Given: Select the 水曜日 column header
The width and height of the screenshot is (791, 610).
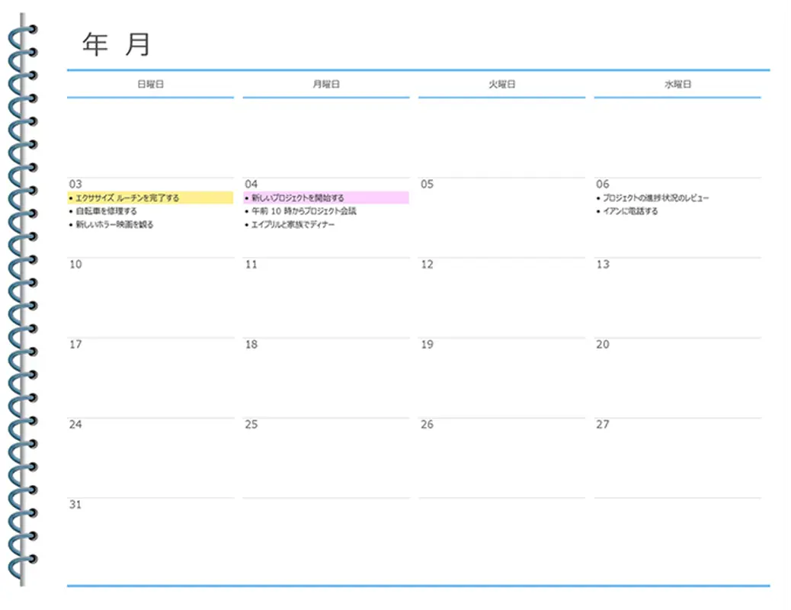Looking at the screenshot, I should [677, 85].
